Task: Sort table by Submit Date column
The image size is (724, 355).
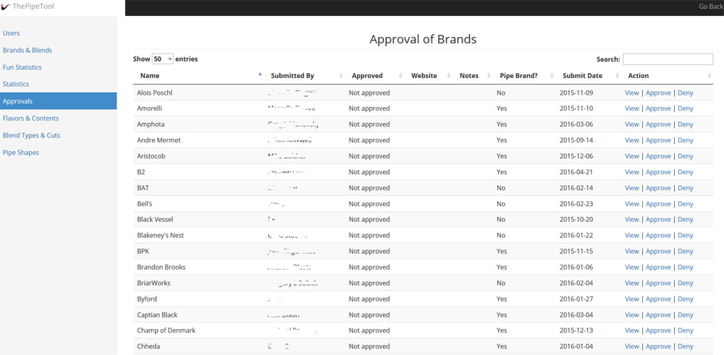Action: 588,76
